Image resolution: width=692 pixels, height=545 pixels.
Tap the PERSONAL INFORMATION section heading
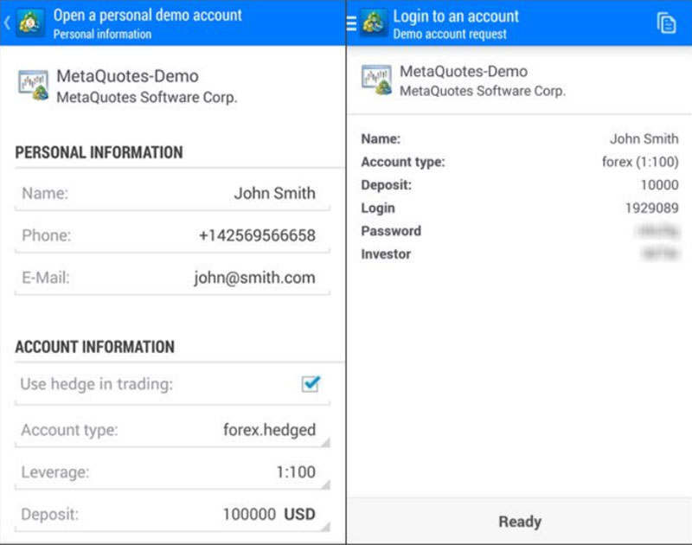(x=99, y=152)
